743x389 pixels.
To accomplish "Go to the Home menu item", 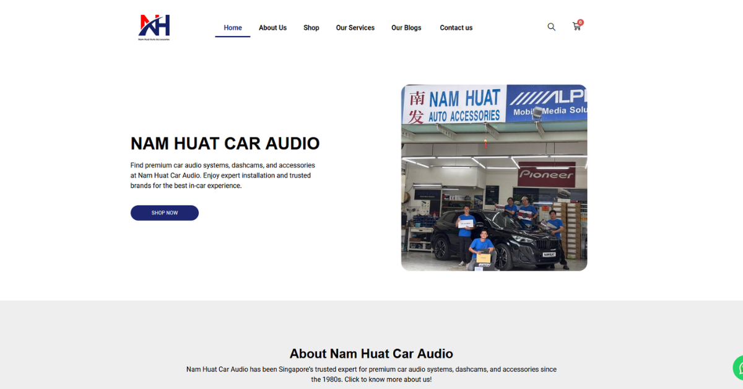I will (233, 28).
